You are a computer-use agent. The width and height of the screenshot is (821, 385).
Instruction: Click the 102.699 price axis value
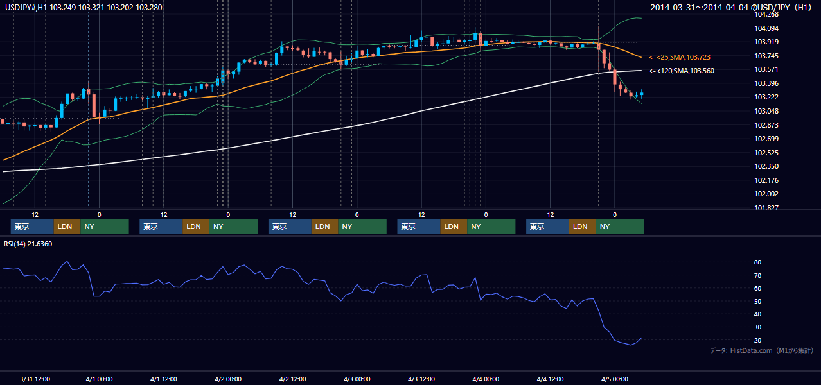click(766, 139)
